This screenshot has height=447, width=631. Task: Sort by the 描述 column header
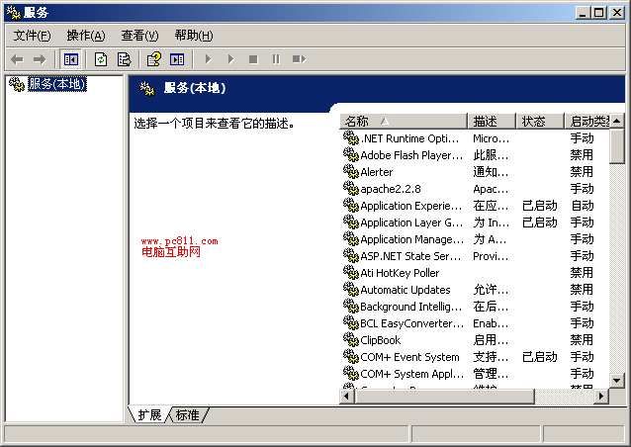[492, 121]
